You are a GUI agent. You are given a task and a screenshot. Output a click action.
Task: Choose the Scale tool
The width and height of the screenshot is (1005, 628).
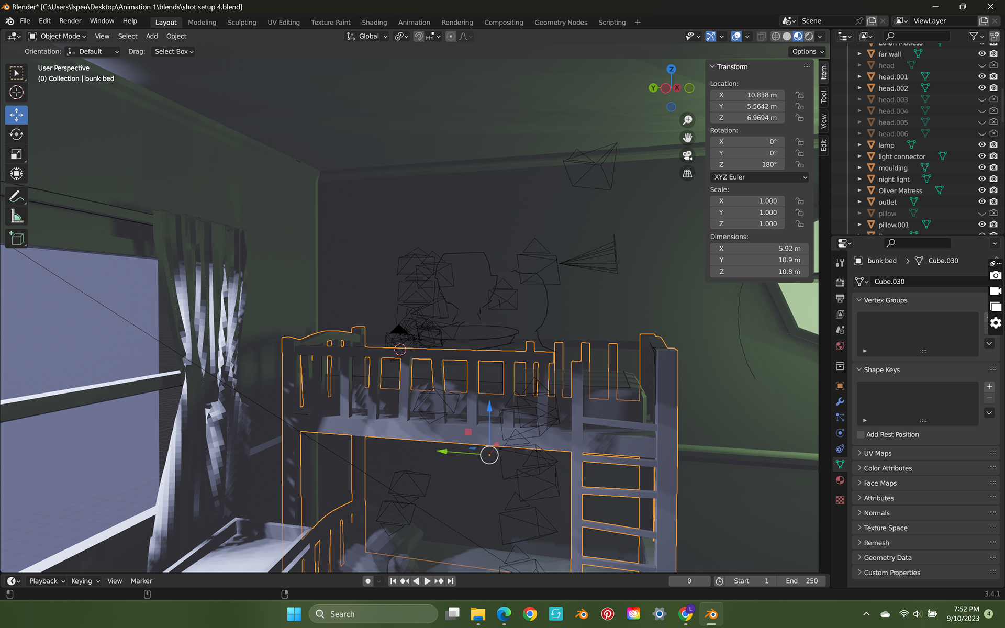(17, 154)
